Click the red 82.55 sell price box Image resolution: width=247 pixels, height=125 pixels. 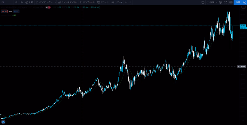point(4,11)
